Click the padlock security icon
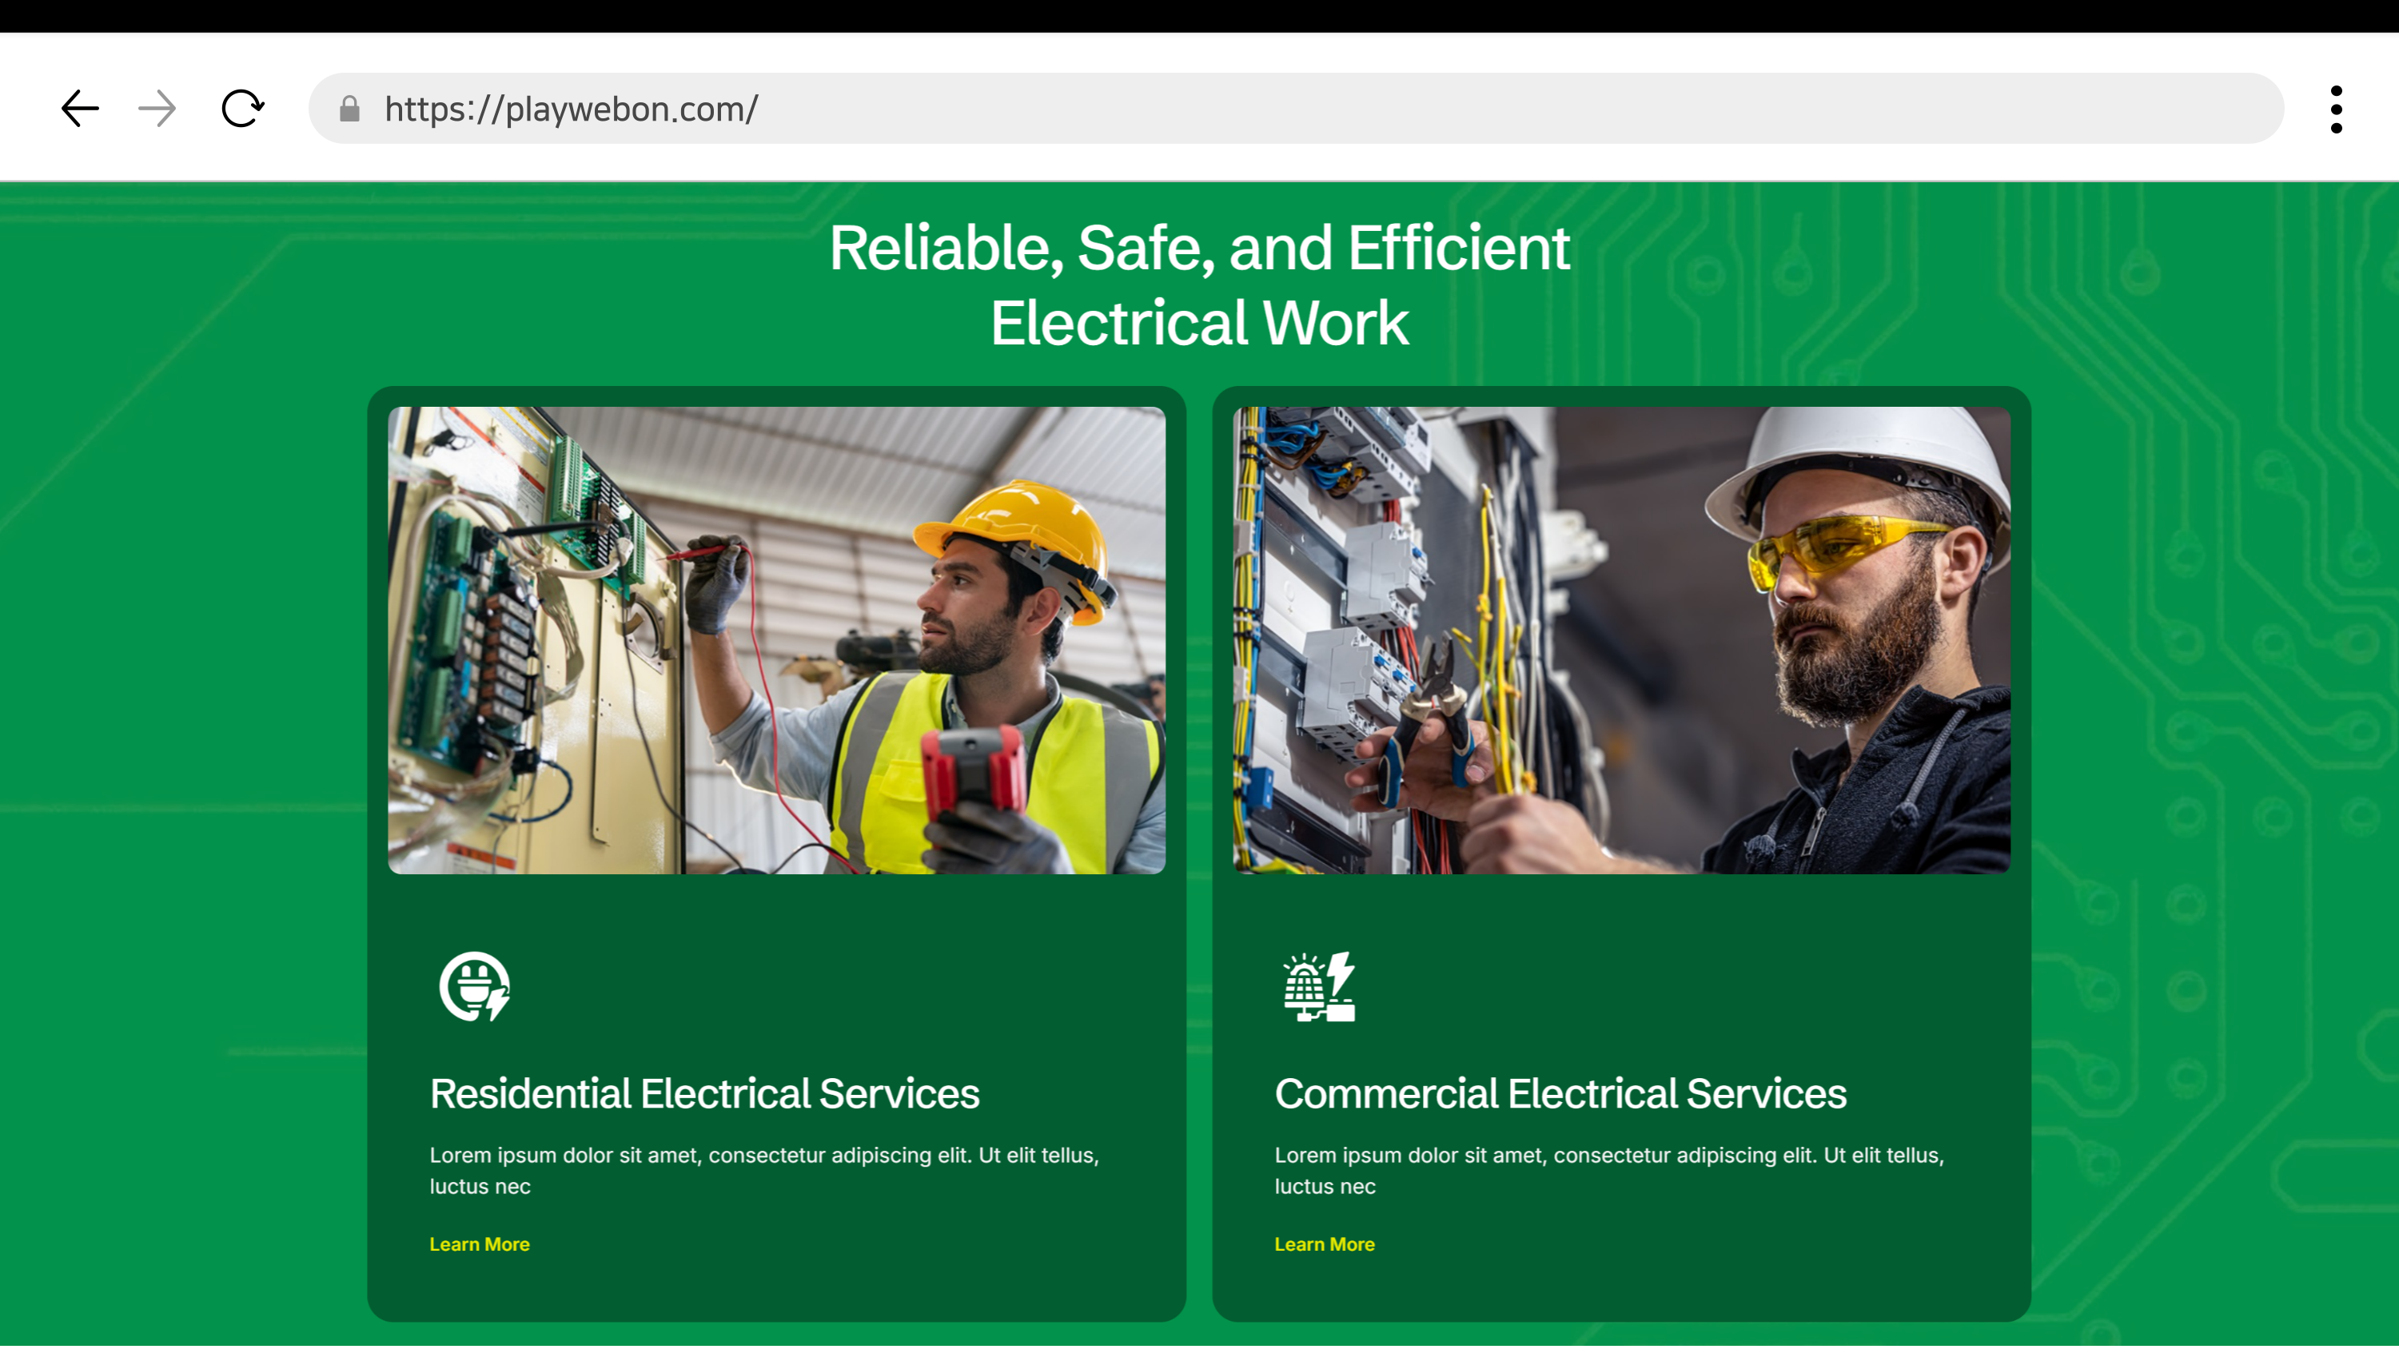2399x1349 pixels. pos(349,109)
